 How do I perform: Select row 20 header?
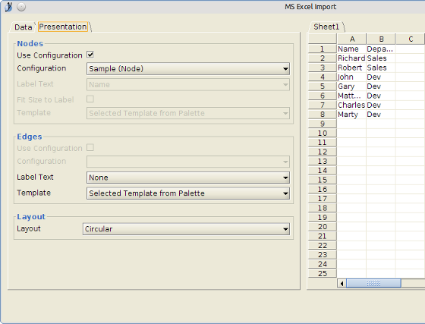click(x=323, y=227)
